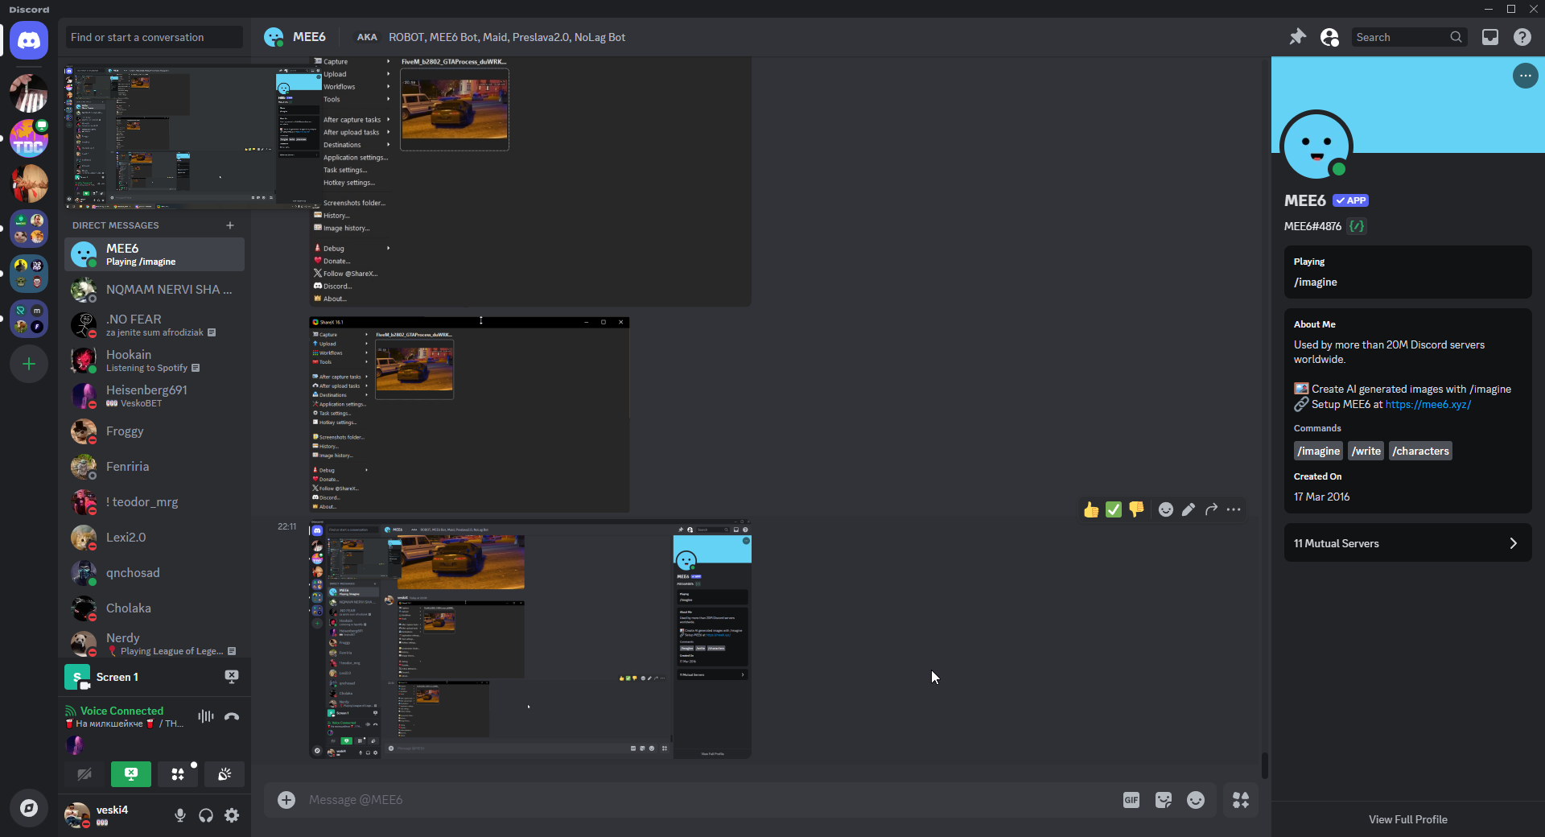Open the Inbox

[1490, 37]
